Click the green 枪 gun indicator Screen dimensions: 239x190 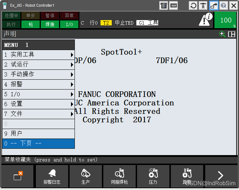click(31, 24)
